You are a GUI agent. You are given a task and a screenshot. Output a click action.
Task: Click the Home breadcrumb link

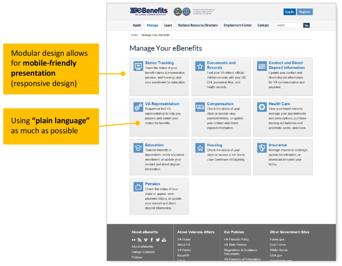point(134,35)
